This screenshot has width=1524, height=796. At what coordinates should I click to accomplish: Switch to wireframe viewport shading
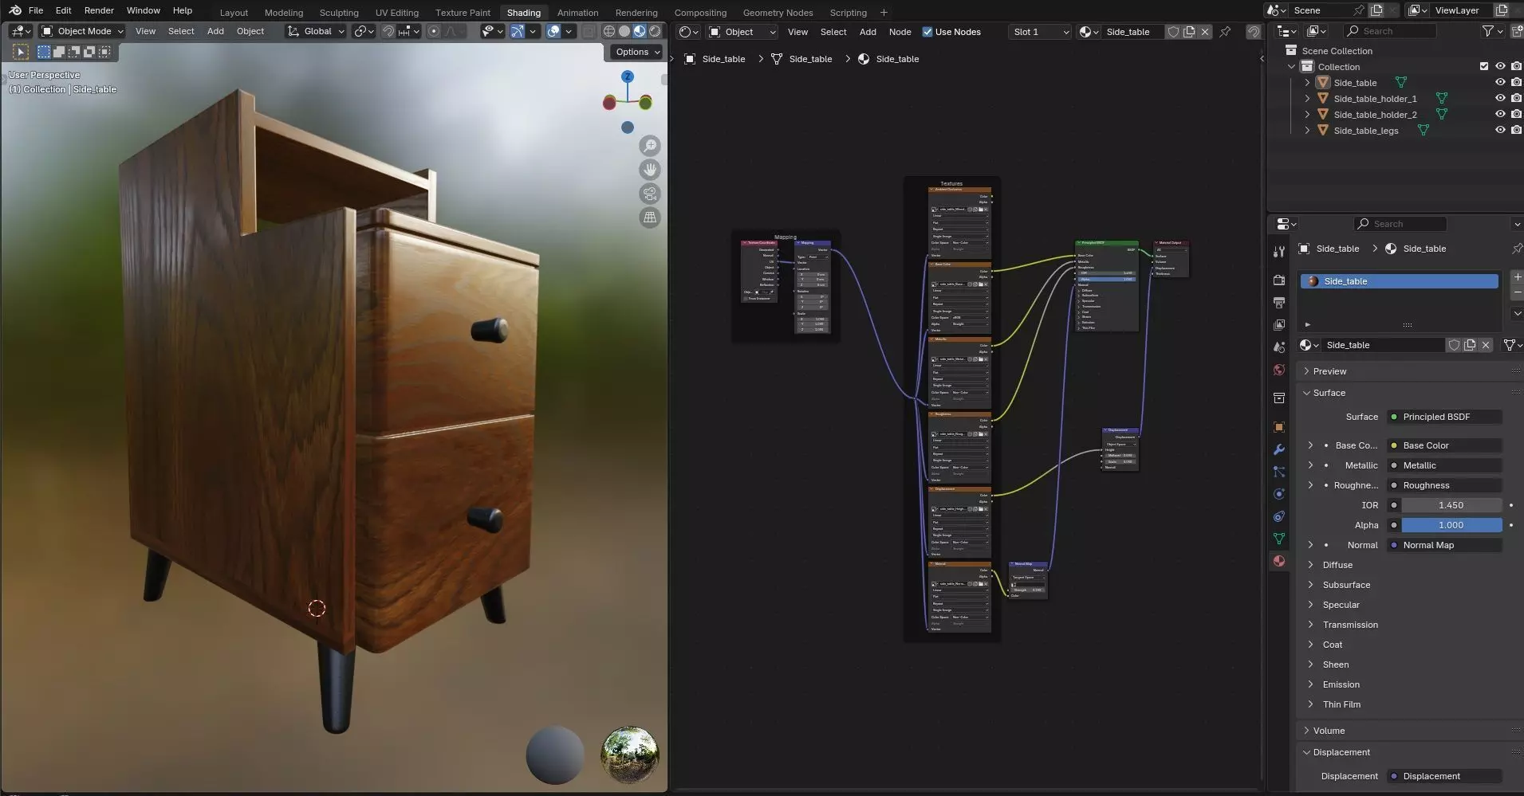click(x=608, y=31)
